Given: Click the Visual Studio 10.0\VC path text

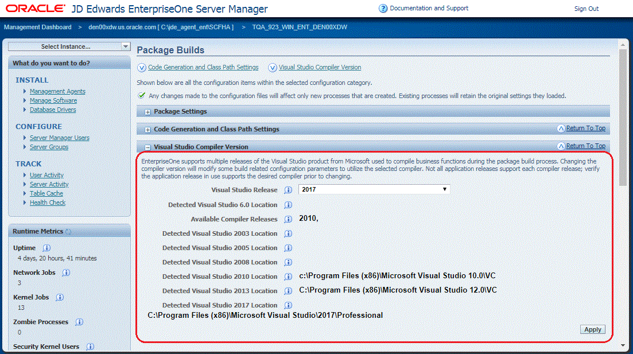Looking at the screenshot, I should (397, 276).
